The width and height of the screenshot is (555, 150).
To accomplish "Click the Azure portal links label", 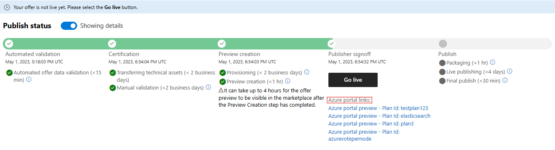I will (x=349, y=100).
